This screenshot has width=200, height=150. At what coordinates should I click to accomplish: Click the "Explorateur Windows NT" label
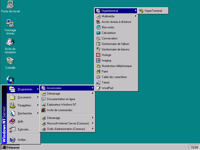(62, 105)
